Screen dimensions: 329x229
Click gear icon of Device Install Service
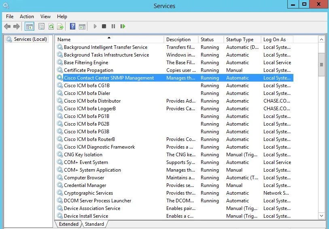coord(60,216)
